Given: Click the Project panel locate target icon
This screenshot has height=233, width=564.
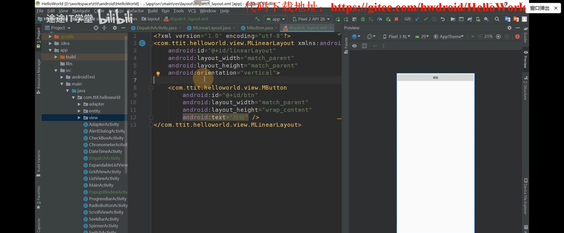Looking at the screenshot, I should pos(96,28).
